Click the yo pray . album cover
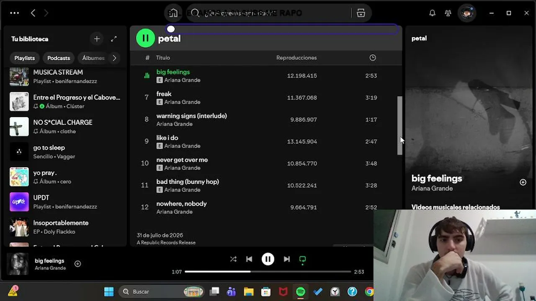This screenshot has height=301, width=536. click(19, 177)
